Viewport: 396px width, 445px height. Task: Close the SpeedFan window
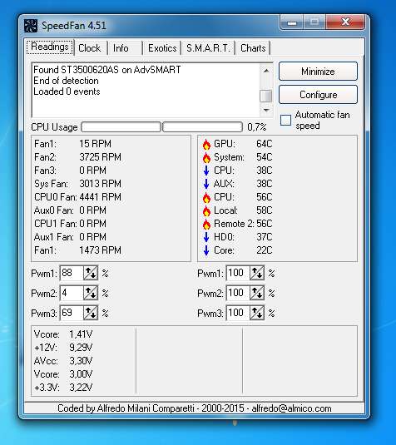pyautogui.click(x=345, y=22)
